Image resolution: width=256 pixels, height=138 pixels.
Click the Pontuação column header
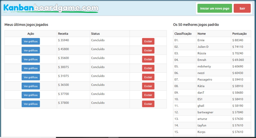[239, 34]
